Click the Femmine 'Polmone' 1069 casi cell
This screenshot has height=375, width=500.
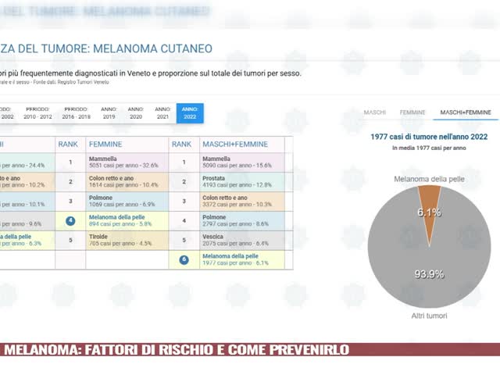pyautogui.click(x=127, y=202)
